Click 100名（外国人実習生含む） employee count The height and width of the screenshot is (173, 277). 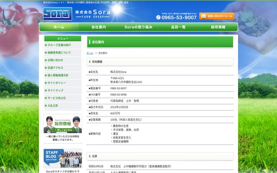[126, 120]
